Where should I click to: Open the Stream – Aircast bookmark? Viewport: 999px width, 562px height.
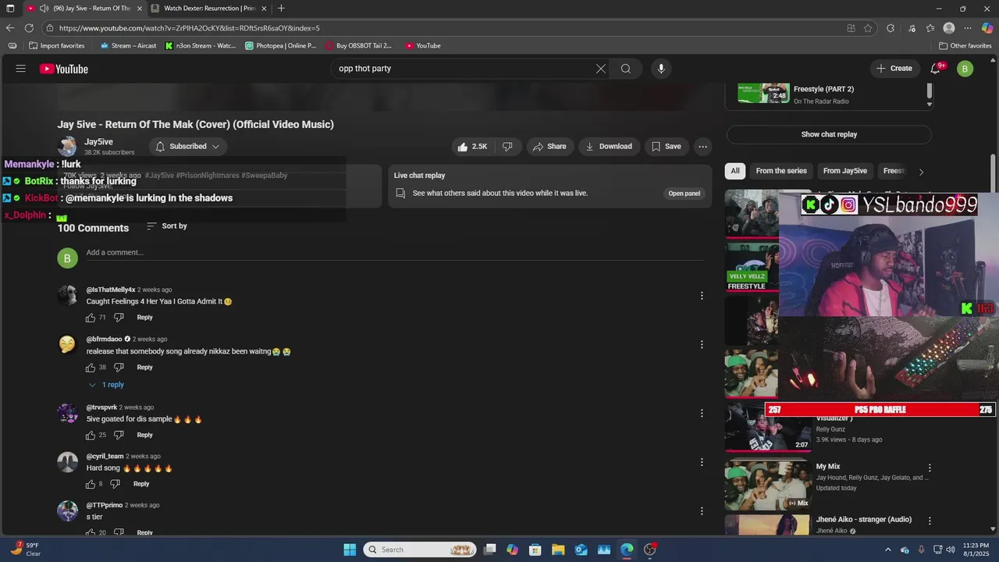128,46
